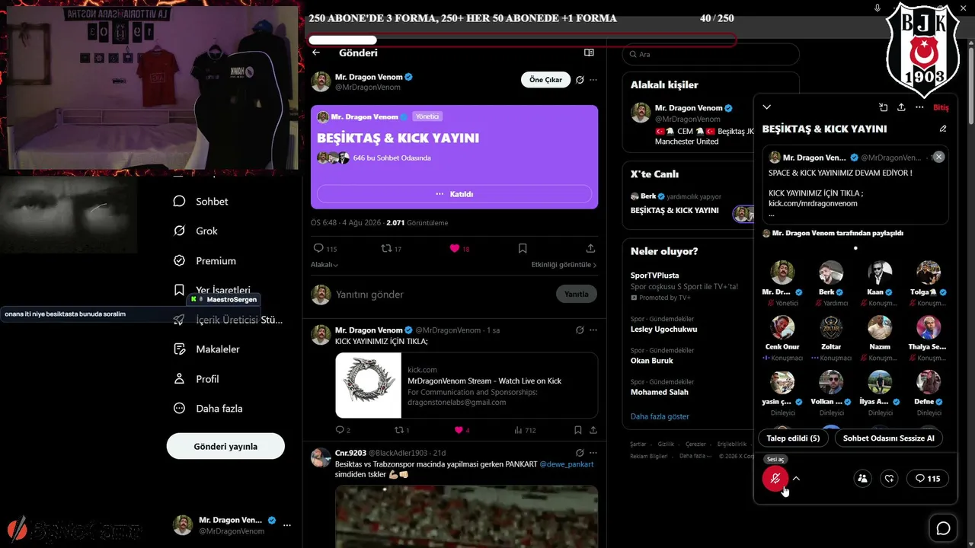Open the Şartlar footer link
This screenshot has width=975, height=548.
(638, 444)
